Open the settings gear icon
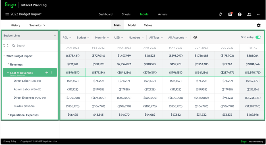The width and height of the screenshot is (266, 145). (259, 25)
